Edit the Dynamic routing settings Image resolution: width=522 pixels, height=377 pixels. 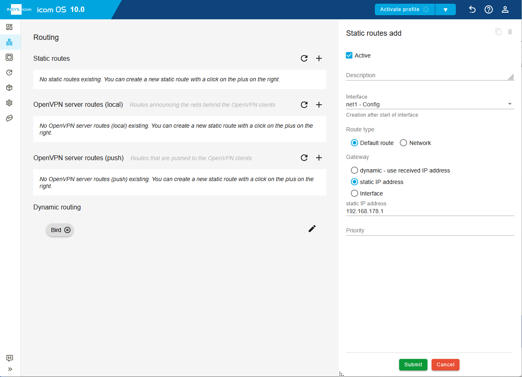[312, 229]
